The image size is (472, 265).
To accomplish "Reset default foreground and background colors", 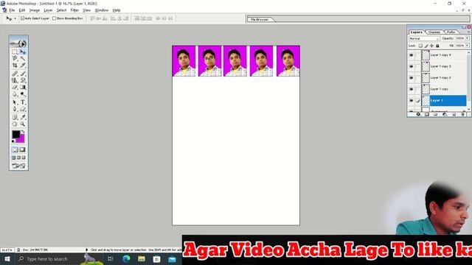I will [13, 141].
